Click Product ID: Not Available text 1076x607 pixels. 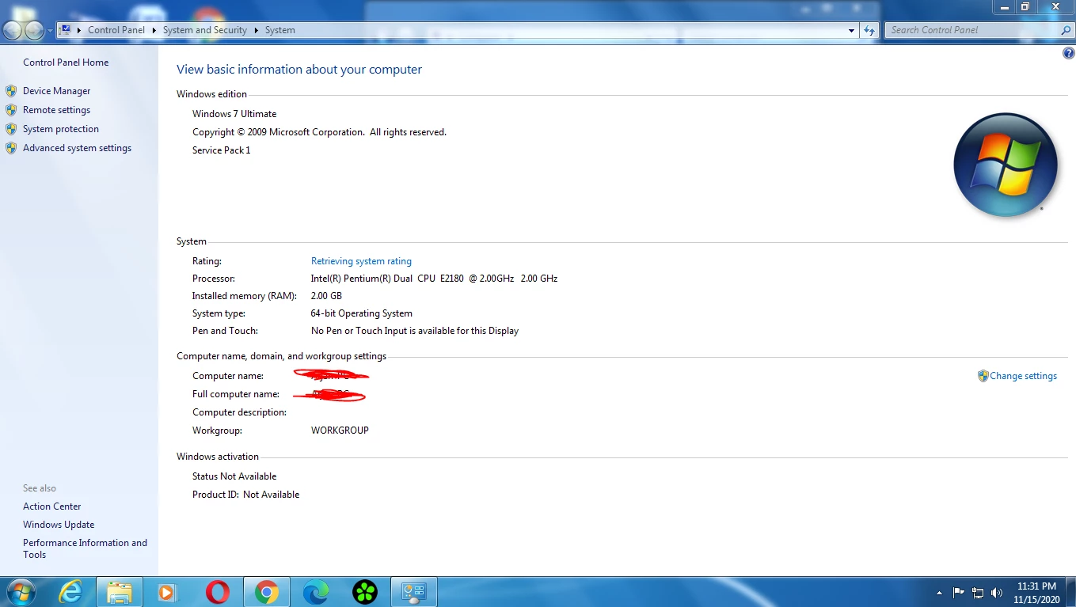(x=245, y=495)
